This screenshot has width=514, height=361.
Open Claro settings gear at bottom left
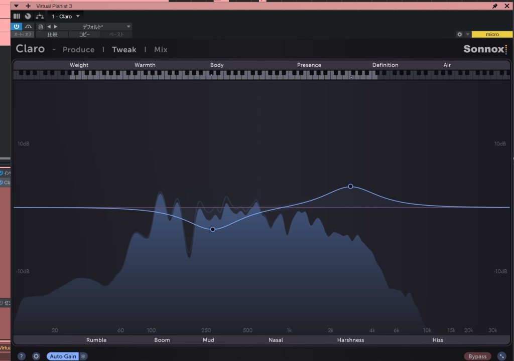pyautogui.click(x=36, y=356)
